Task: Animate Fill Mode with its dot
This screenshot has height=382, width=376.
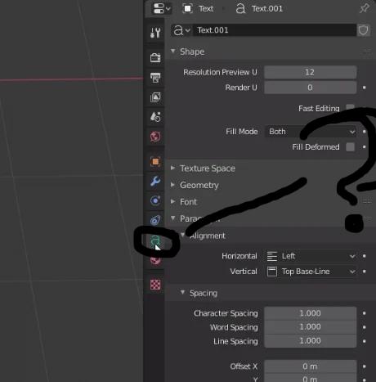Action: click(x=365, y=132)
